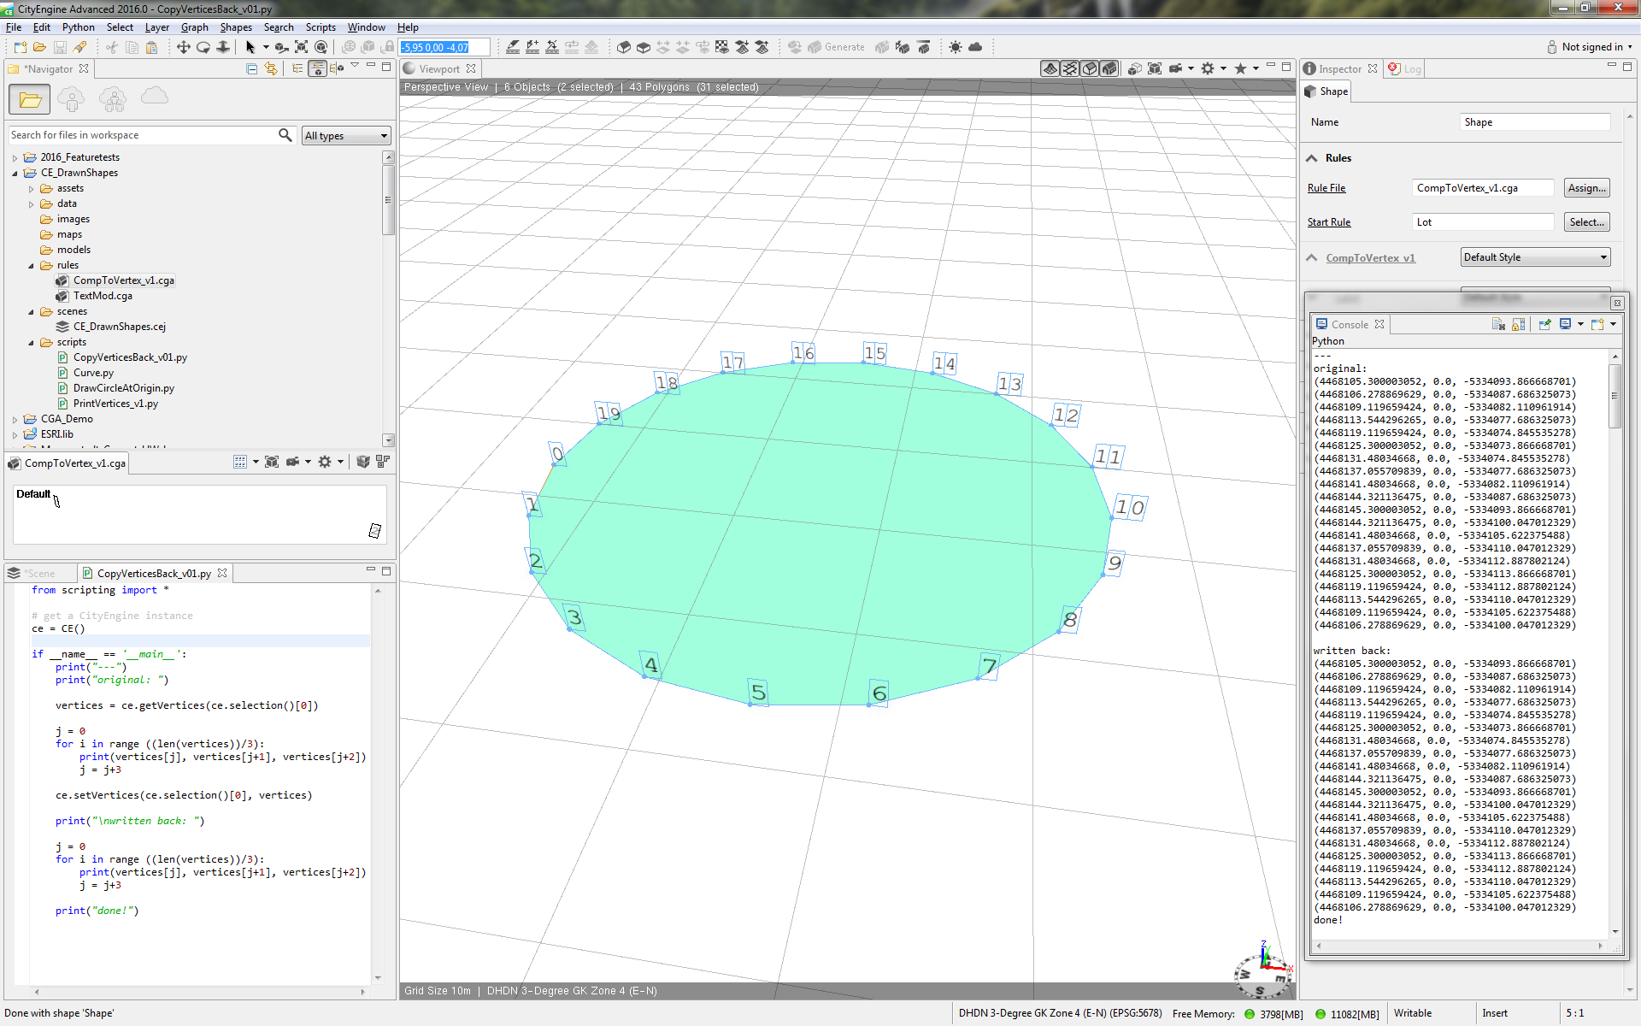Open the Graph menu
The height and width of the screenshot is (1026, 1641).
[x=194, y=27]
